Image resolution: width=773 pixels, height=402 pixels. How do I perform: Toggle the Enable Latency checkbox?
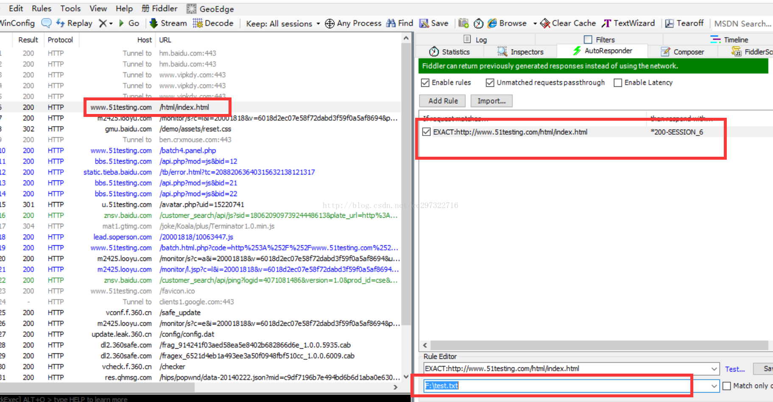tap(618, 83)
